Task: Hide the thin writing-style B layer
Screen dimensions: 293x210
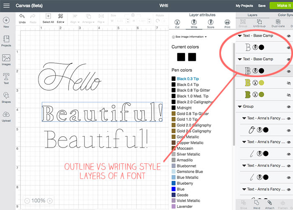Action: (289, 48)
